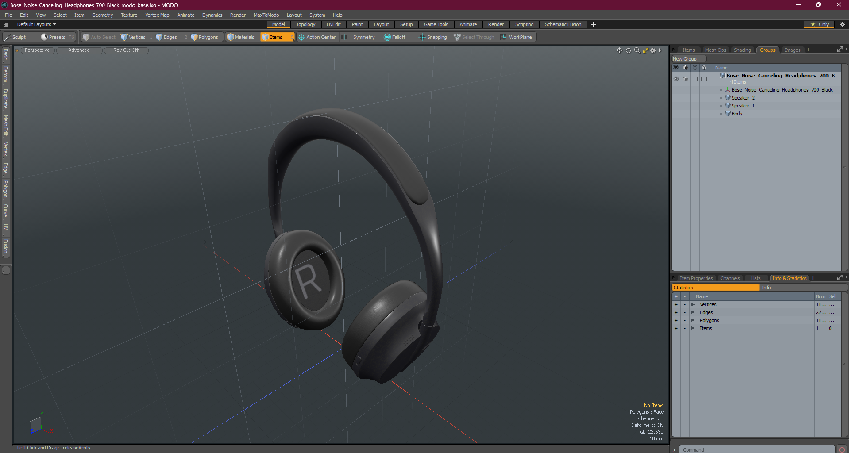
Task: Toggle the Only star button
Action: click(819, 24)
